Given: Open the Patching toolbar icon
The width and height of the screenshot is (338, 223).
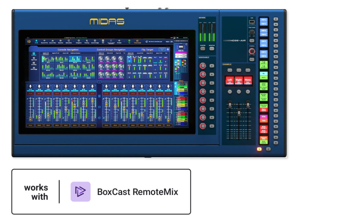Looking at the screenshot, I should (87, 41).
